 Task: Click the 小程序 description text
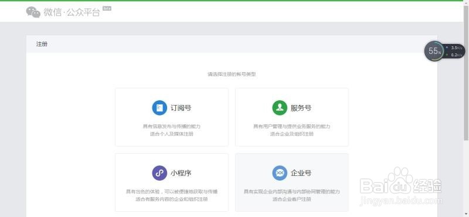172,195
